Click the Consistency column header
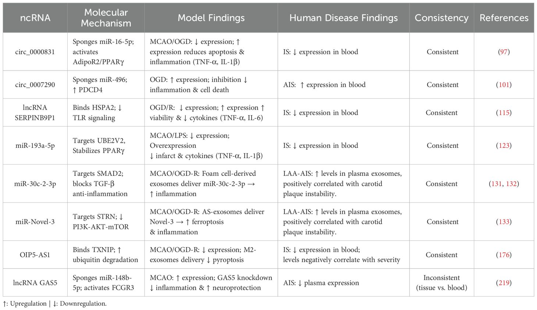 click(x=441, y=18)
